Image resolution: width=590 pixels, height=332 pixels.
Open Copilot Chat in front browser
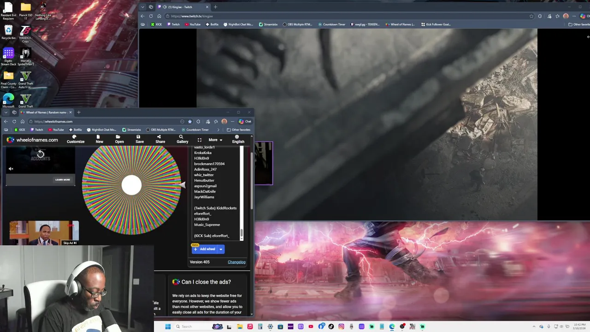(x=245, y=121)
